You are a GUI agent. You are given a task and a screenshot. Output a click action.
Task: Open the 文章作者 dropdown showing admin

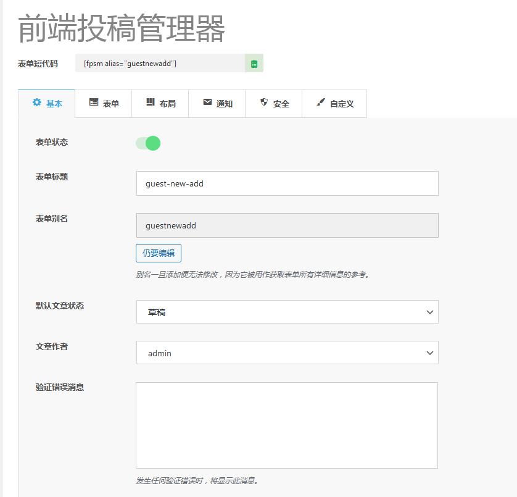(287, 353)
